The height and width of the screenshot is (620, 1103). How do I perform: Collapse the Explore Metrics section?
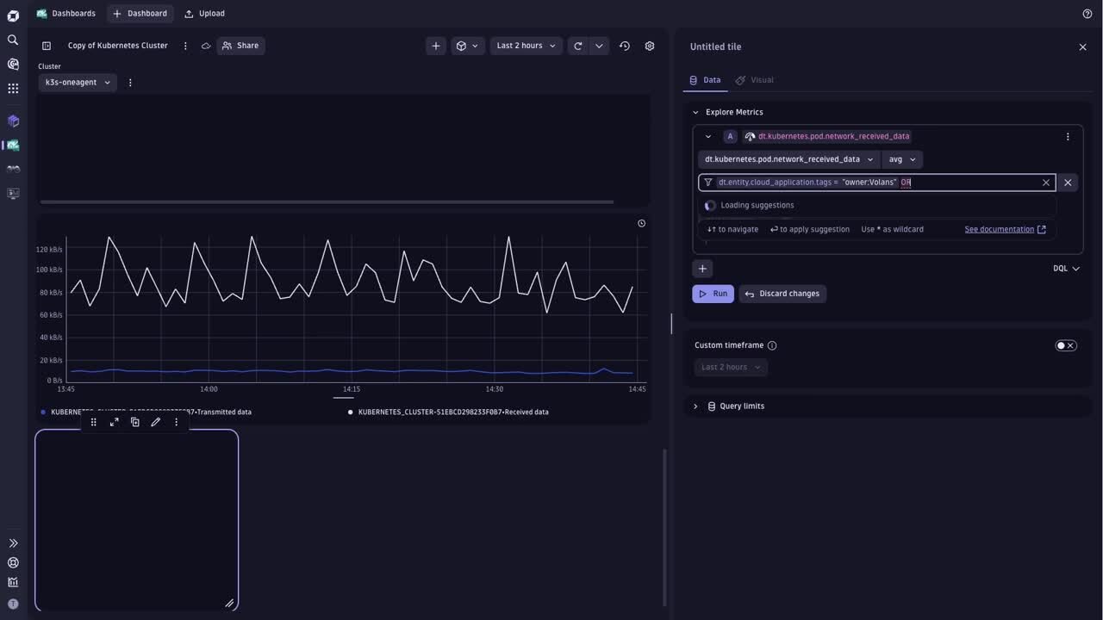tap(696, 112)
